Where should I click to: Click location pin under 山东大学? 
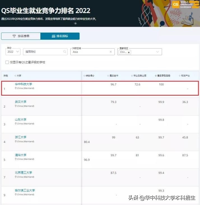pyautogui.click(x=16, y=124)
